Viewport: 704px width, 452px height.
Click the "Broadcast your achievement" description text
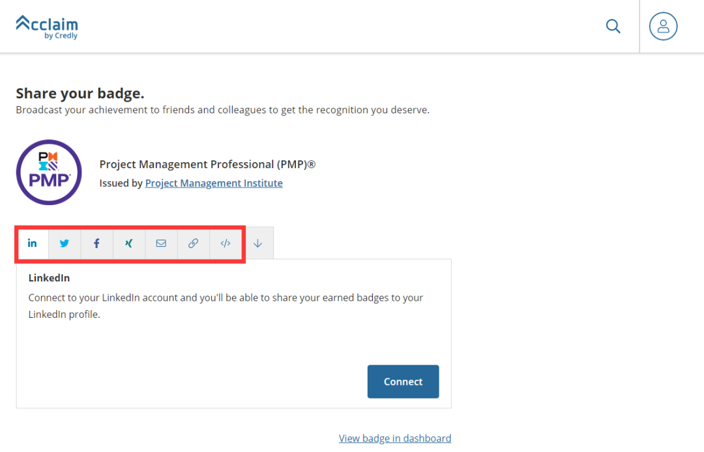223,110
